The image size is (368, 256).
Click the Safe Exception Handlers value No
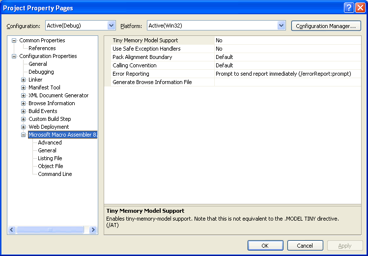[x=288, y=49]
